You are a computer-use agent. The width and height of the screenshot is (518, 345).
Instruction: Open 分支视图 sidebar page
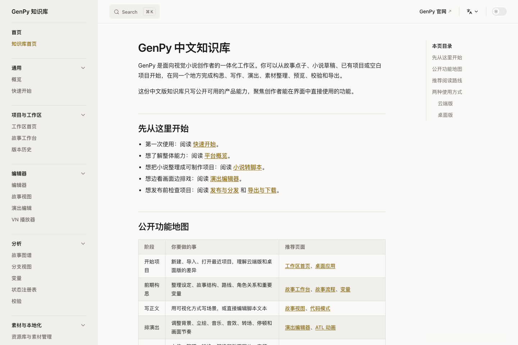pyautogui.click(x=22, y=267)
